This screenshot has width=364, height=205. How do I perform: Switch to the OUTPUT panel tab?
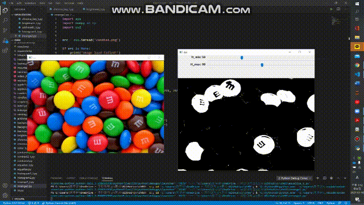71,178
